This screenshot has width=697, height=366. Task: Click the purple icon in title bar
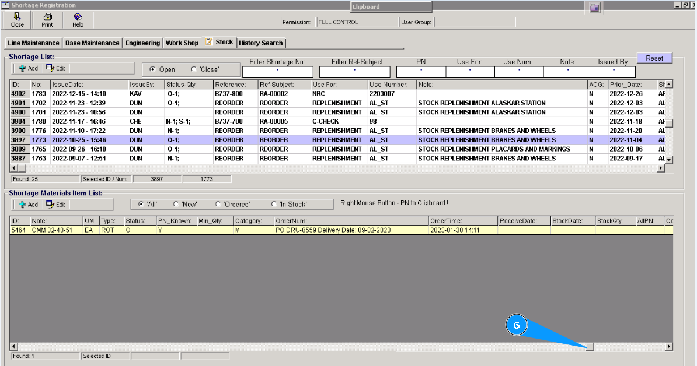coord(594,8)
